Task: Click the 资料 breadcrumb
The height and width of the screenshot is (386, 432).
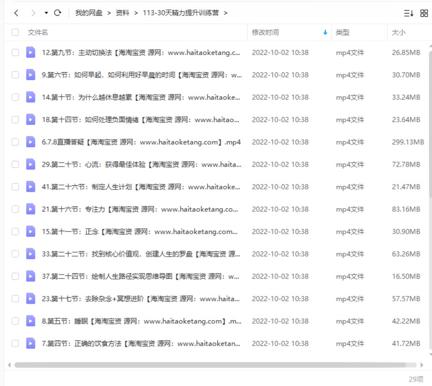Action: point(122,13)
